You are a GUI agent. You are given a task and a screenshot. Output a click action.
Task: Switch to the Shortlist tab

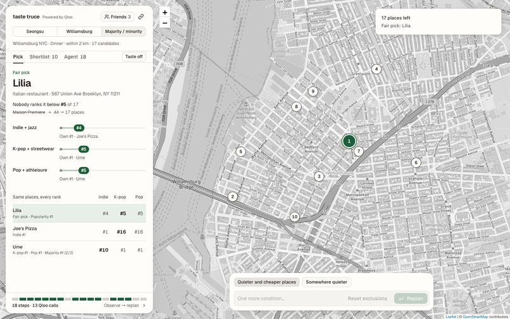[x=44, y=56]
